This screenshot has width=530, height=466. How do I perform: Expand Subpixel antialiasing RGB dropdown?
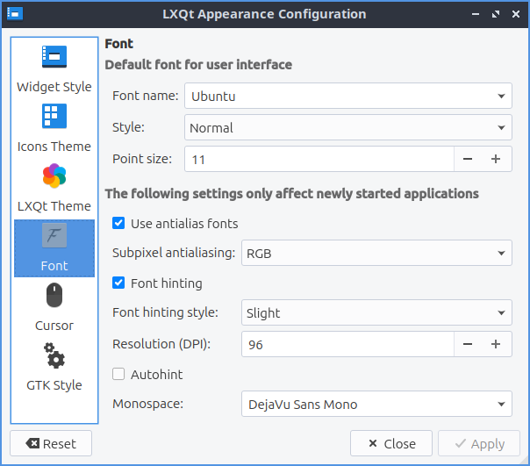pyautogui.click(x=376, y=254)
